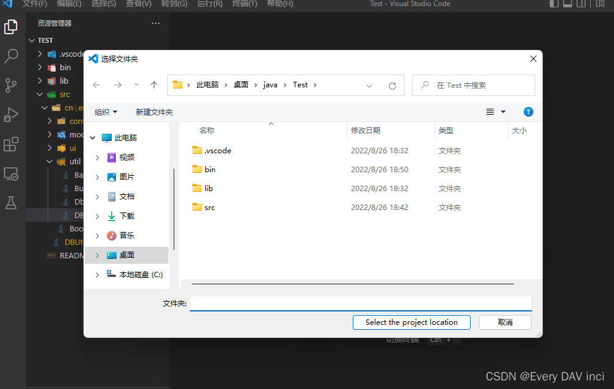Screen dimensions: 614x389
Task: Expand the 本地磁盘 (C:) node chevron
Action: click(98, 275)
